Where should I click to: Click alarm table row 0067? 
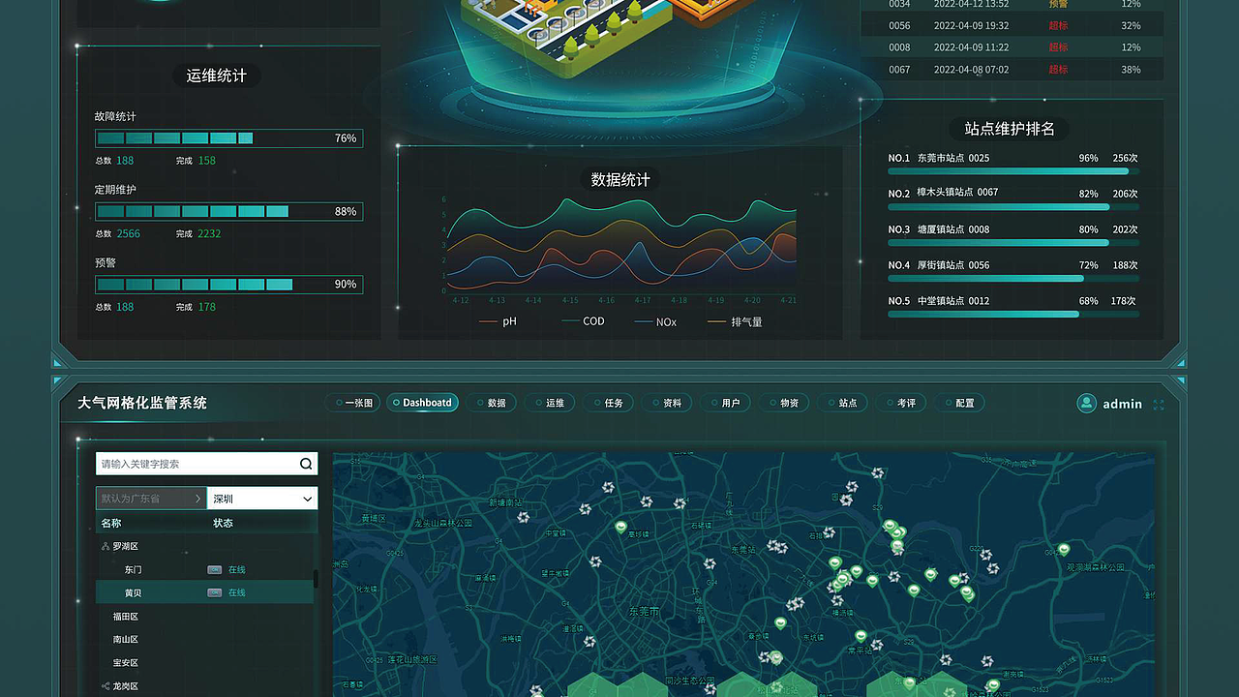coord(1012,70)
